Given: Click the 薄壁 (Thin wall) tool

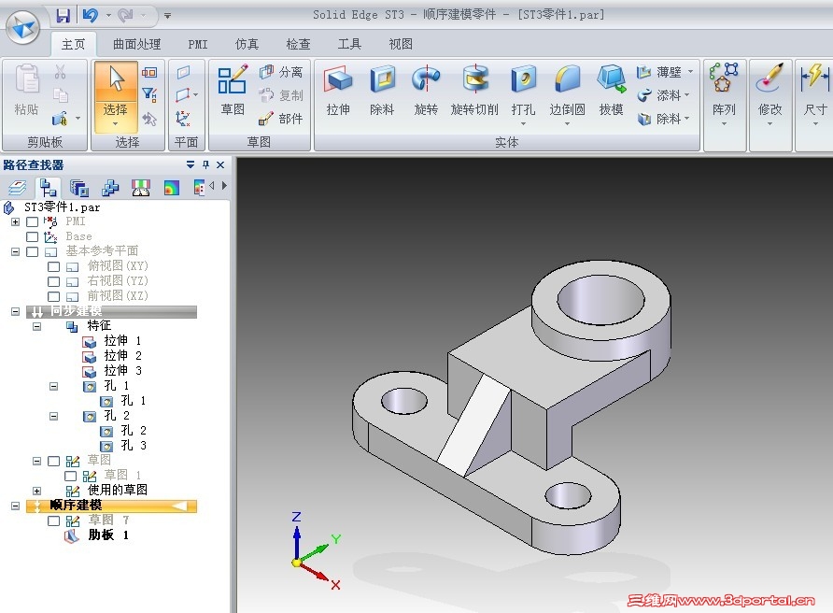Looking at the screenshot, I should tap(664, 71).
